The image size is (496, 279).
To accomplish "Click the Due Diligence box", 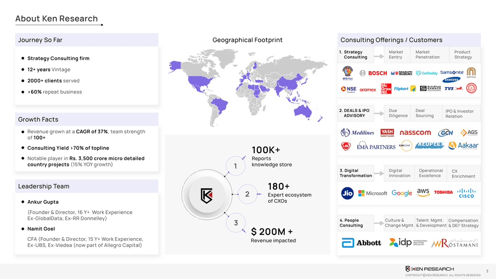I will [x=398, y=113].
